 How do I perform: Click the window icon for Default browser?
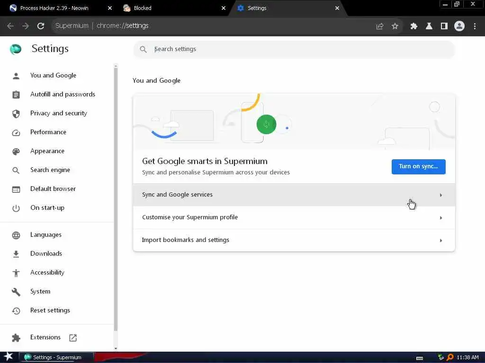[x=16, y=189]
